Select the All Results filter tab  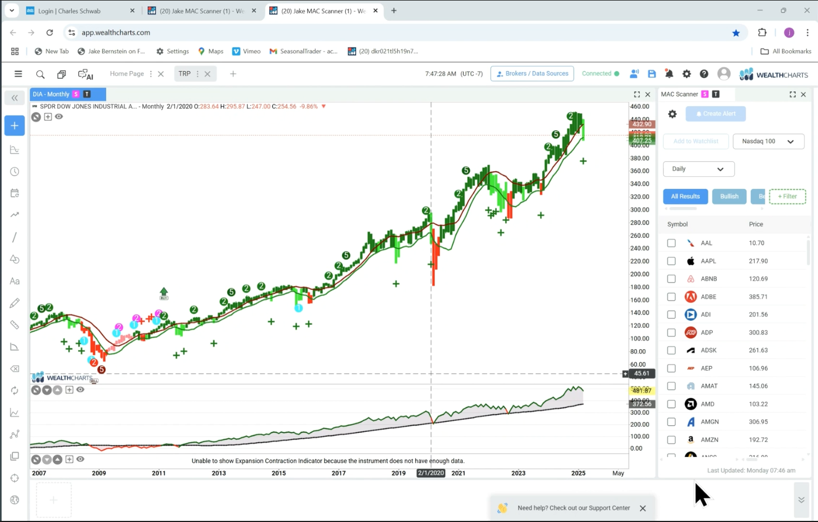pyautogui.click(x=685, y=196)
